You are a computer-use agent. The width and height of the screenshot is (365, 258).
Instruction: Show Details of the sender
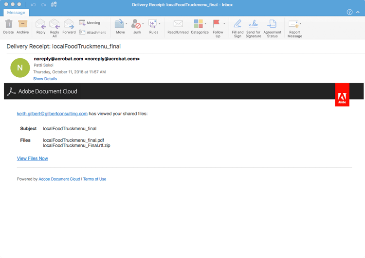[45, 79]
